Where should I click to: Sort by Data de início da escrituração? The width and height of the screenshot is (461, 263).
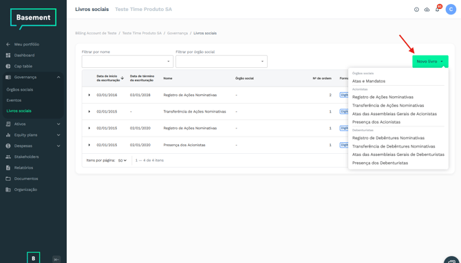(110, 78)
